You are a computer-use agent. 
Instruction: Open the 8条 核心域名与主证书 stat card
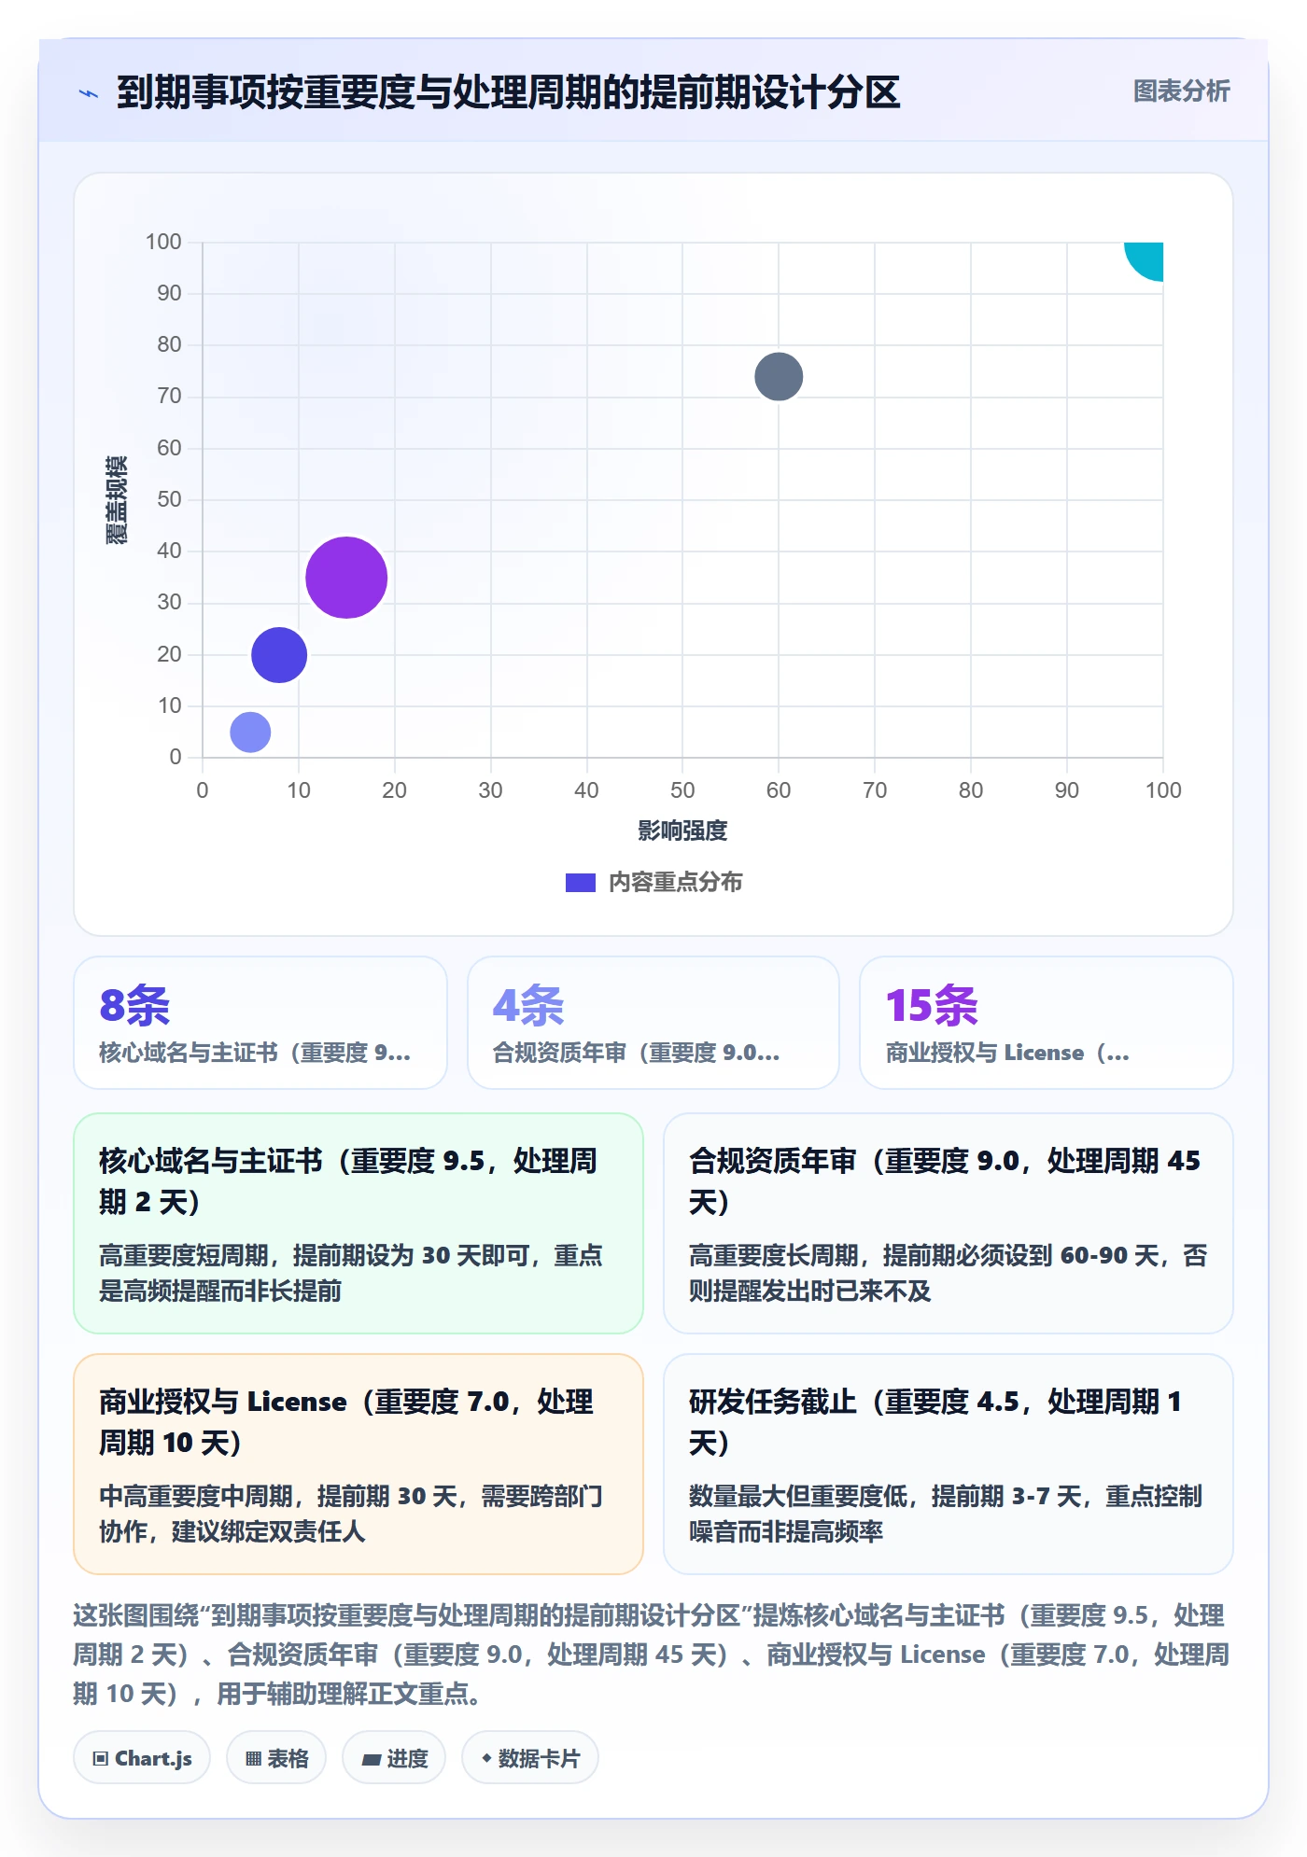[260, 1023]
